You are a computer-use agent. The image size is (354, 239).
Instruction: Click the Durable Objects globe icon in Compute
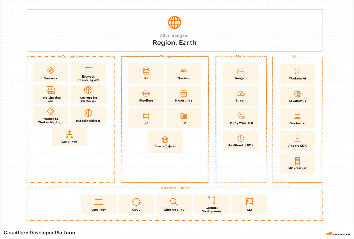[x=88, y=113]
